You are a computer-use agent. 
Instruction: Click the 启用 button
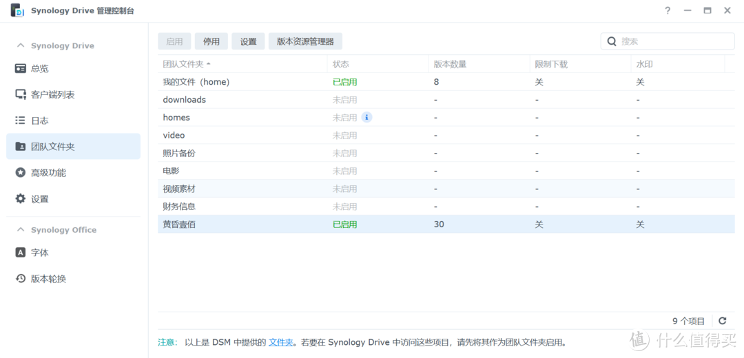[x=174, y=41]
